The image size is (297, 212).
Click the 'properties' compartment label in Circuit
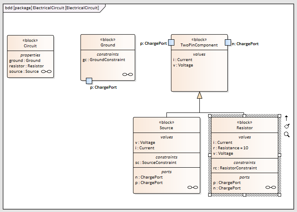tap(30, 55)
